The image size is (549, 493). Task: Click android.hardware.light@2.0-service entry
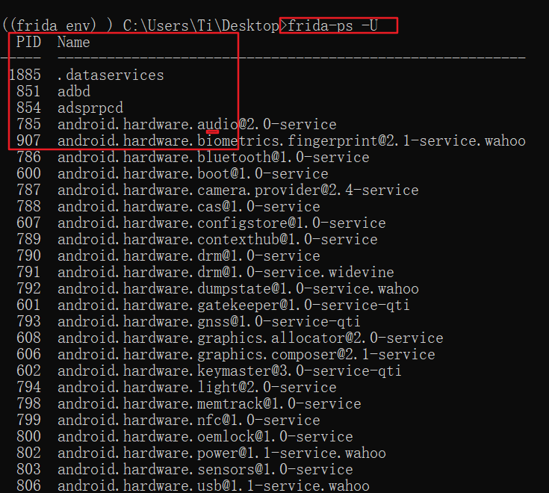click(x=196, y=387)
